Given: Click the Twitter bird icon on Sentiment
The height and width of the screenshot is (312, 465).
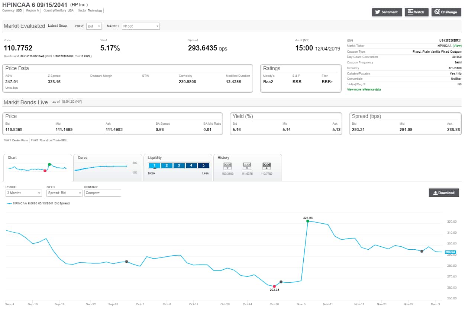Looking at the screenshot, I should 378,12.
